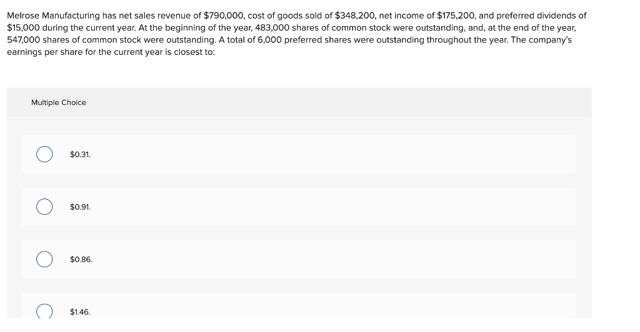The image size is (640, 332).
Task: Click the "$1.46." answer label
Action: (x=80, y=312)
